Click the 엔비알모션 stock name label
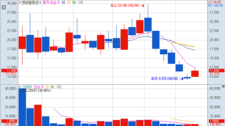 [30, 2]
